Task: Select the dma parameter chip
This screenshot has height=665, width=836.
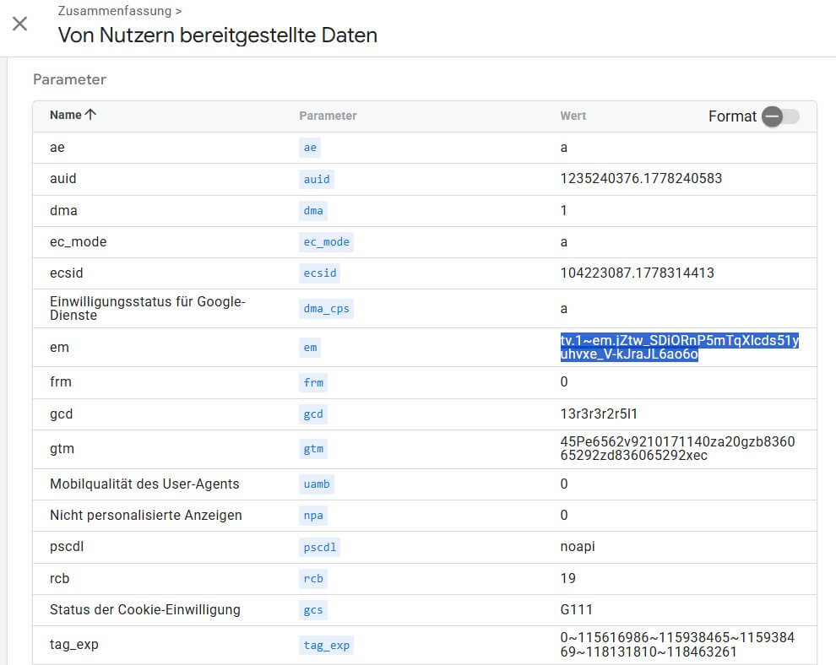Action: 313,210
